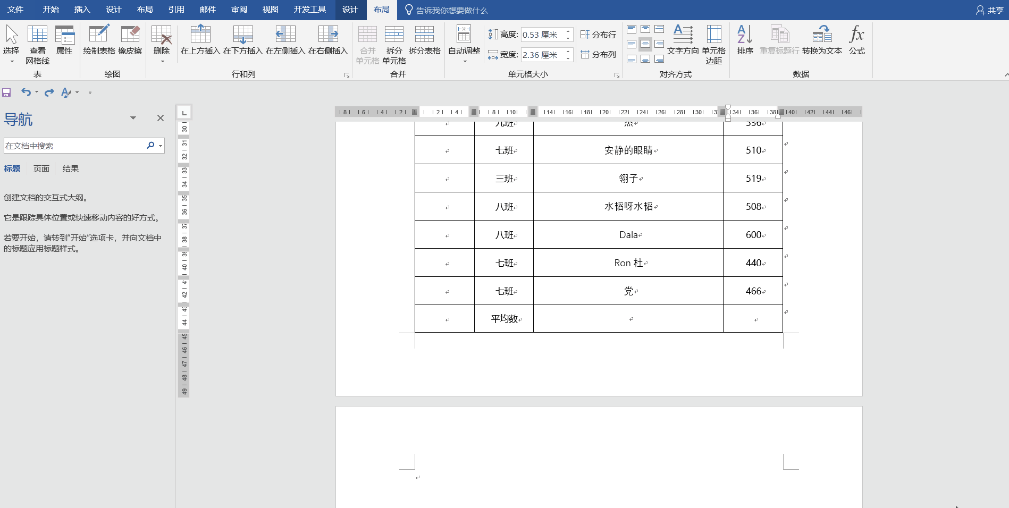Click the search magnifier icon
The width and height of the screenshot is (1009, 508).
click(150, 145)
